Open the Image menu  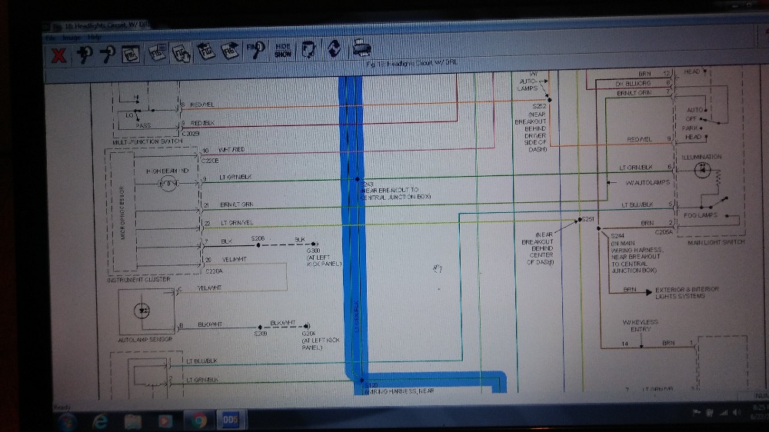[71, 37]
